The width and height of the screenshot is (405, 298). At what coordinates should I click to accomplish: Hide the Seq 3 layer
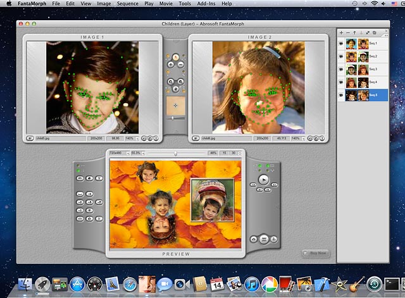(341, 69)
